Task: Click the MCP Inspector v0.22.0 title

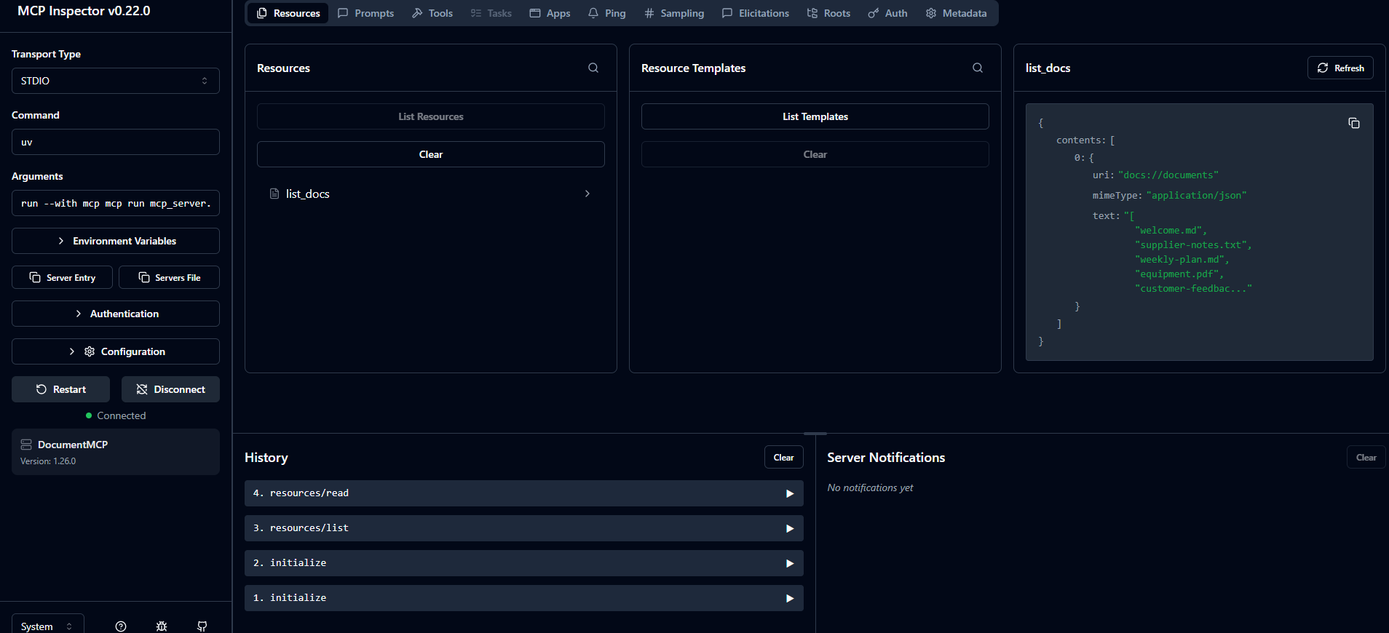Action: [x=84, y=11]
